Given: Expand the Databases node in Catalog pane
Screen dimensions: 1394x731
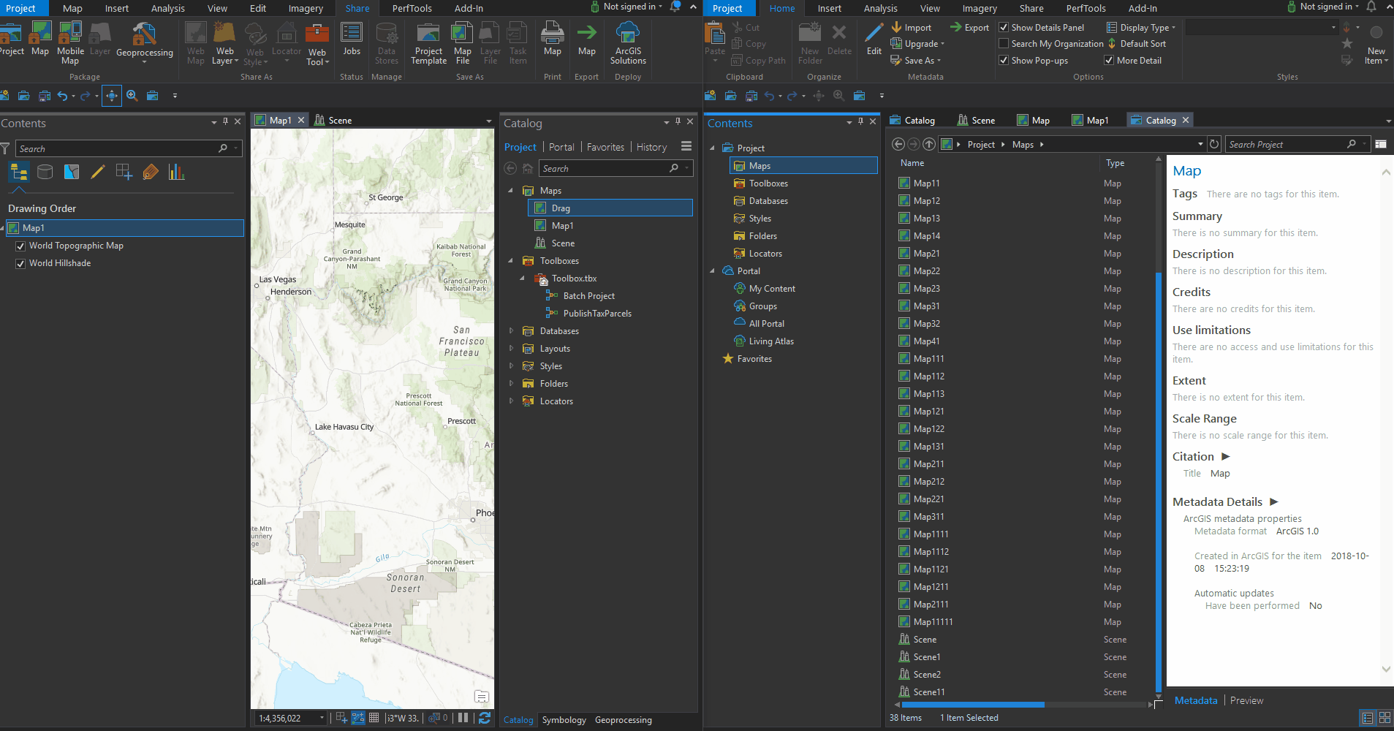Looking at the screenshot, I should 511,331.
